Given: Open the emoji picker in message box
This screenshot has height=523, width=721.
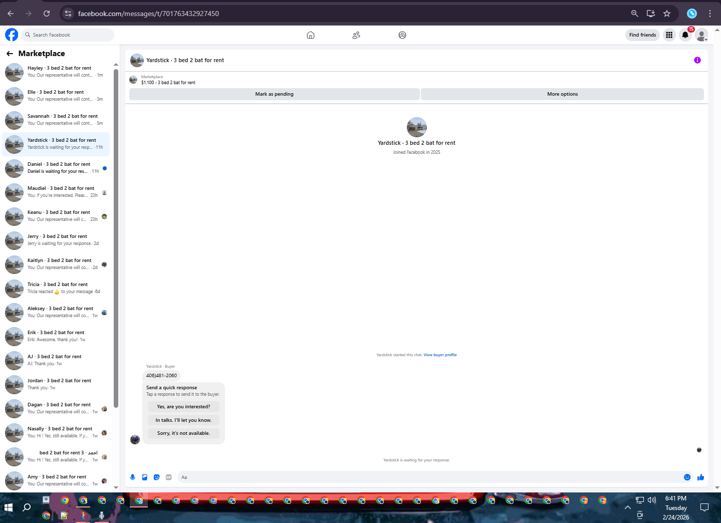Looking at the screenshot, I should 687,477.
